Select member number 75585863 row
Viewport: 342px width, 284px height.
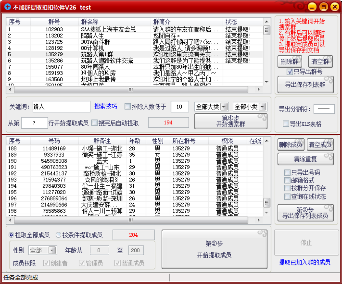(135, 211)
